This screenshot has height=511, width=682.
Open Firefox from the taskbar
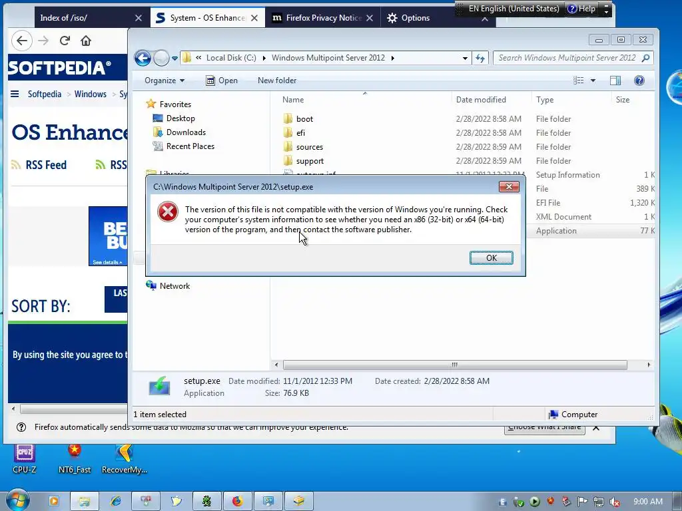coord(237,501)
